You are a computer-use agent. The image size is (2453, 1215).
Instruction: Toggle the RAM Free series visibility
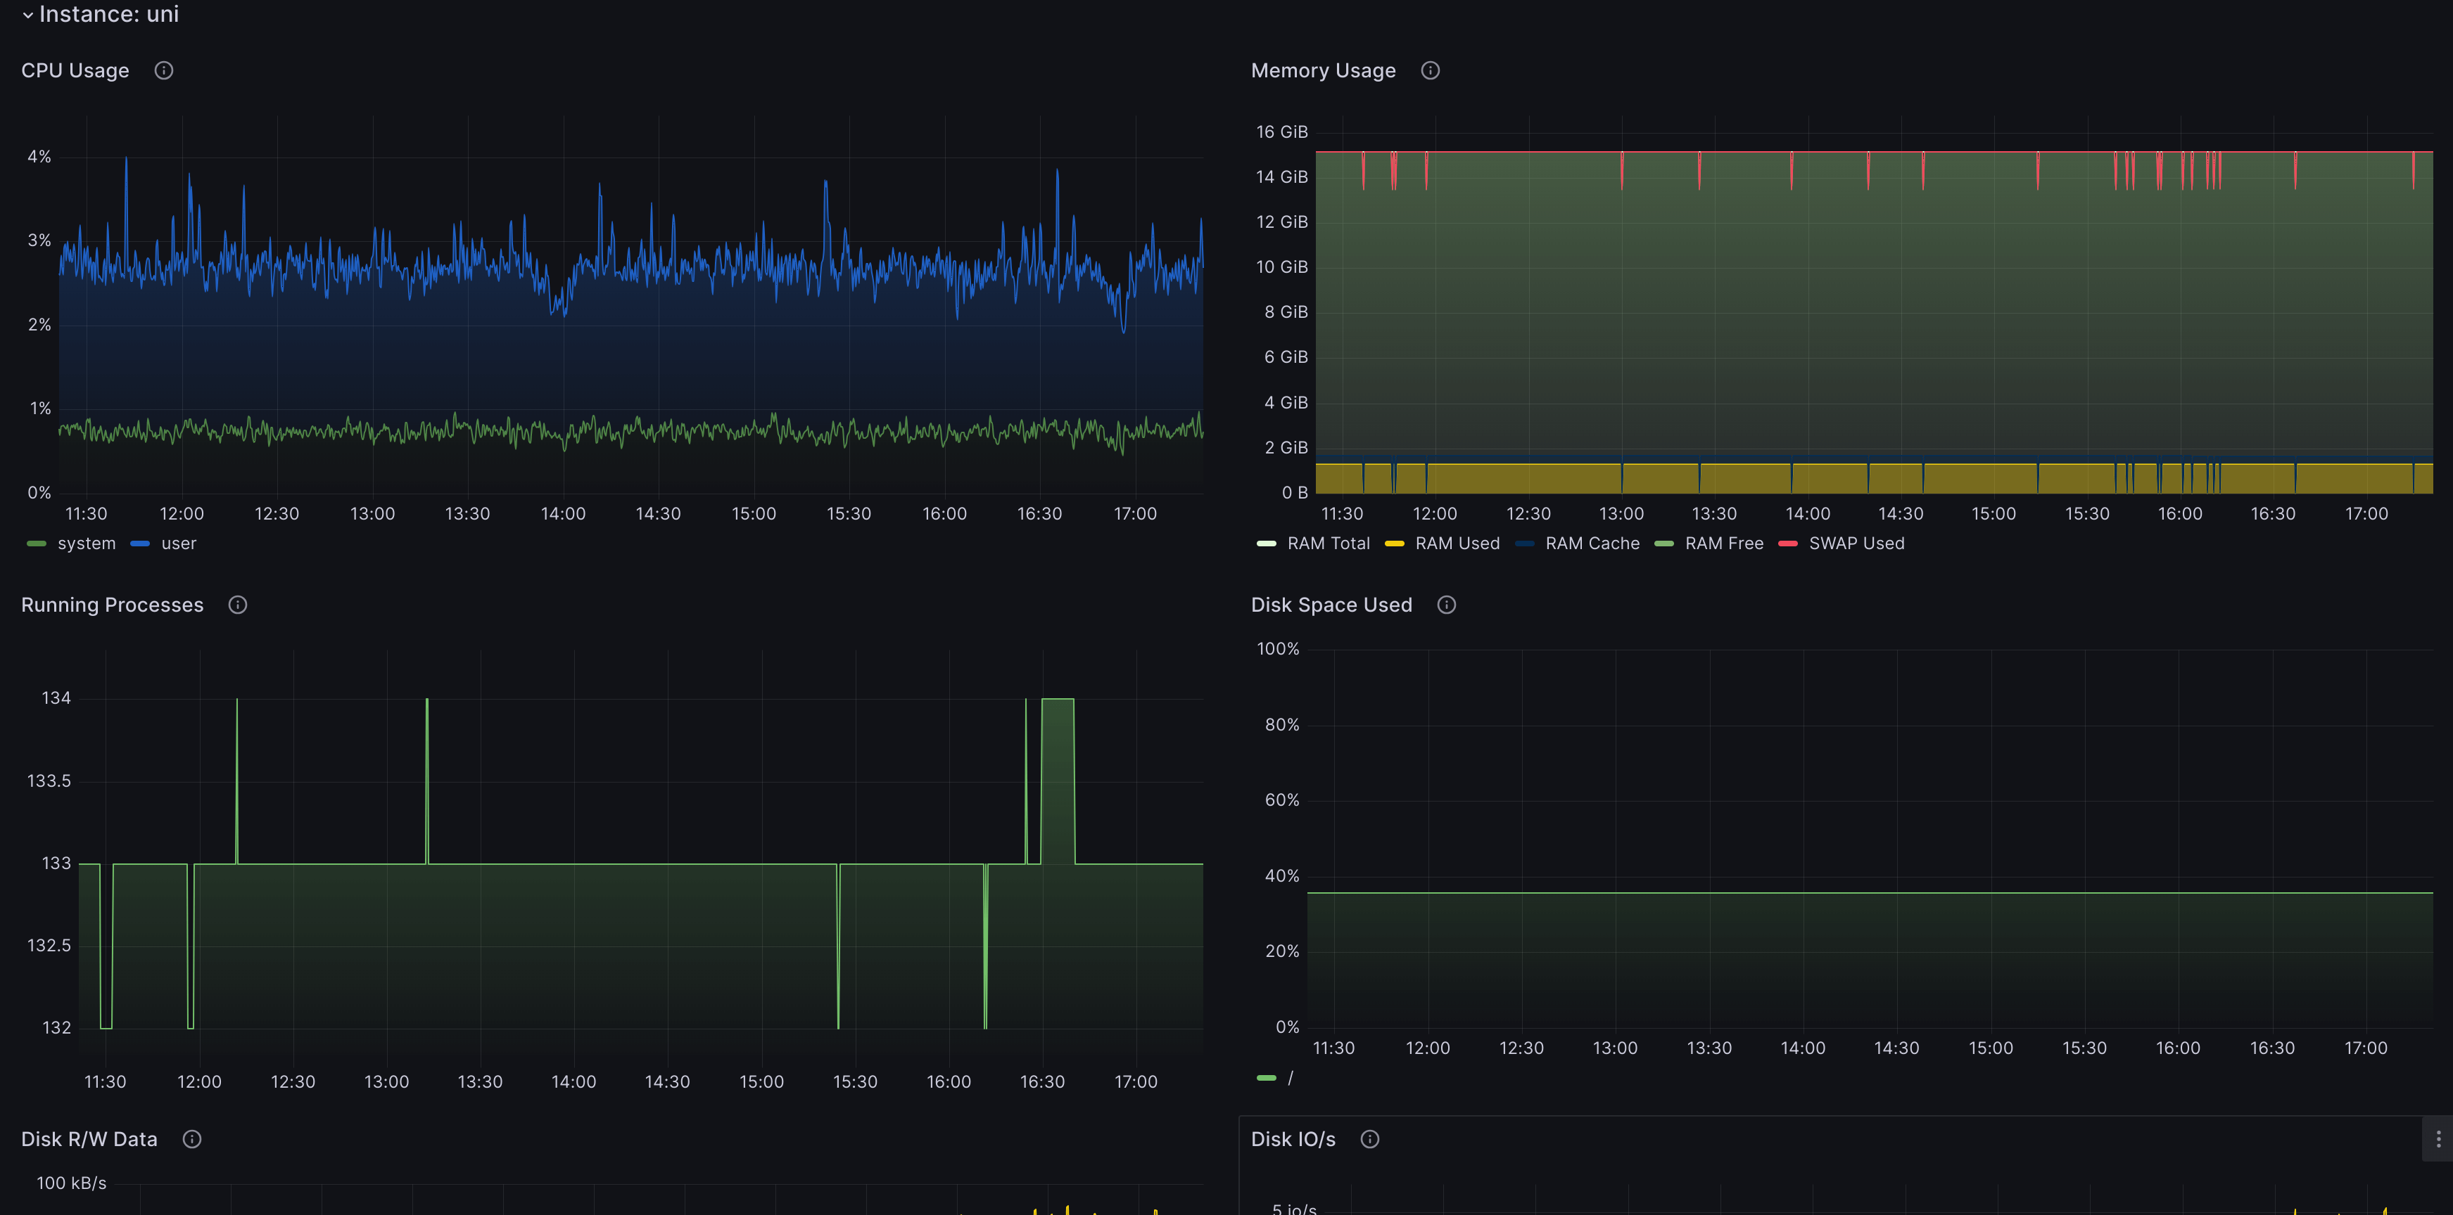tap(1723, 544)
